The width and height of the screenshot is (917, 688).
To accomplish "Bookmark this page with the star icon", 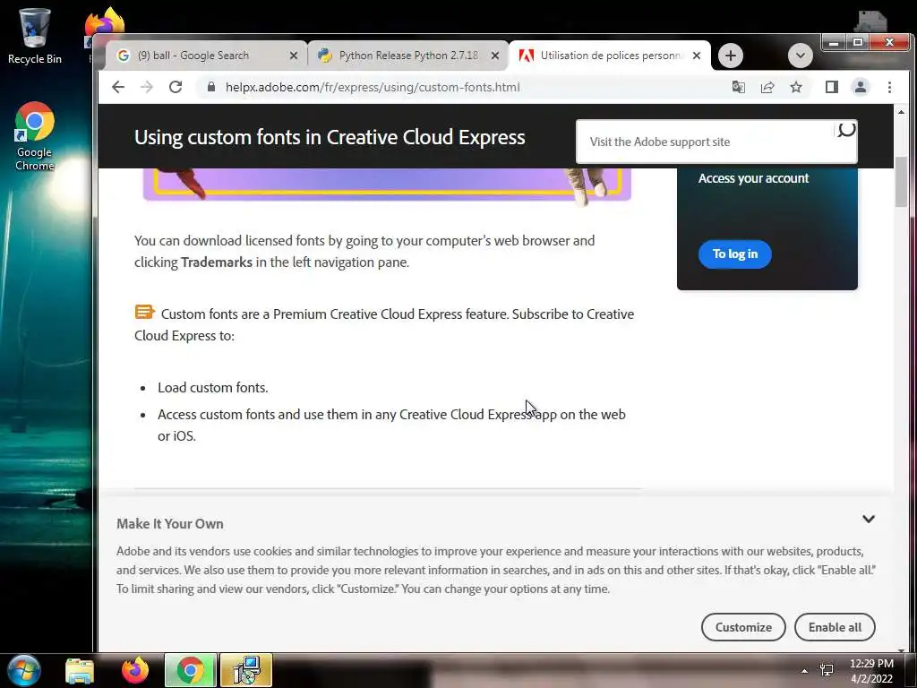I will coord(796,87).
